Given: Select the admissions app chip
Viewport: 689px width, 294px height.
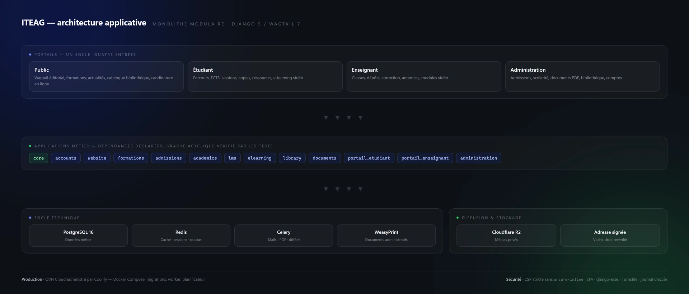Looking at the screenshot, I should [169, 158].
